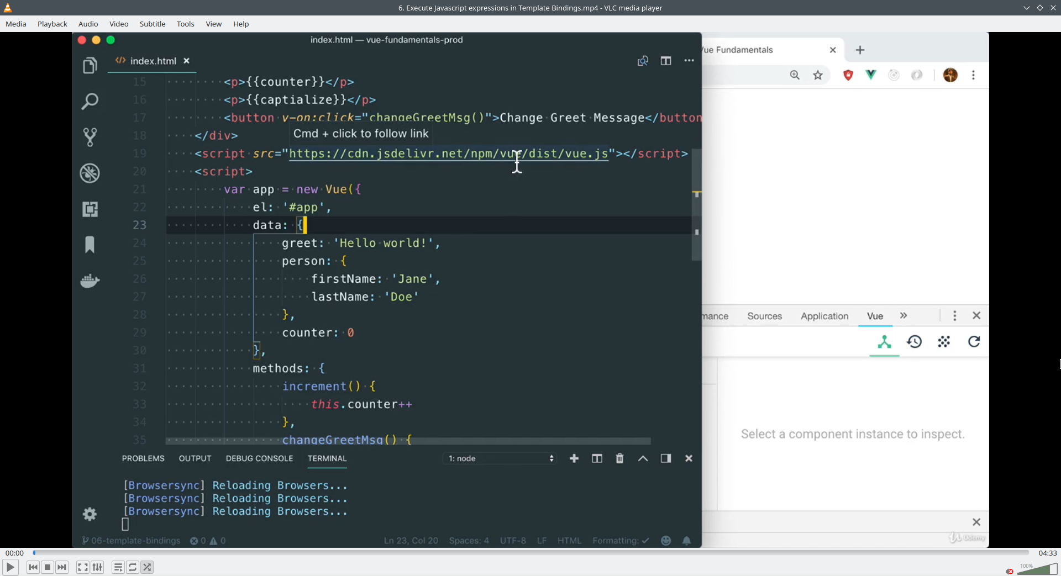Click the VLC seek bar
1061x576 pixels.
coord(531,552)
